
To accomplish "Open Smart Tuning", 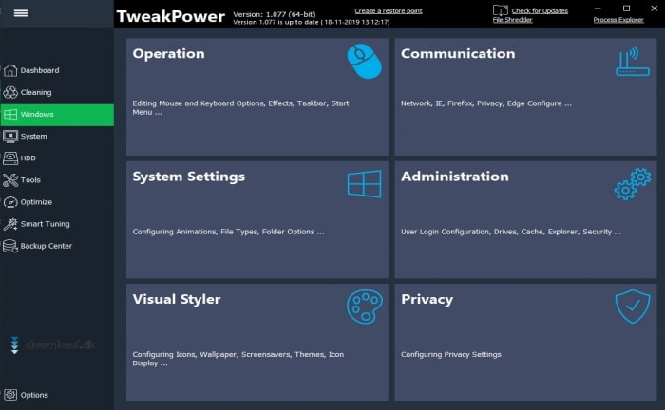I will click(x=46, y=224).
